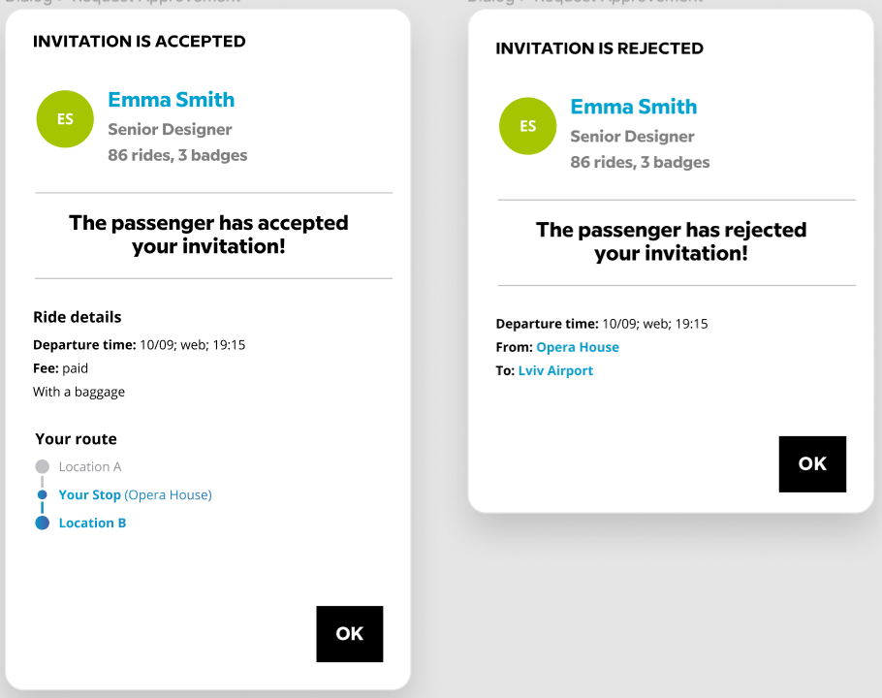Click the blue destination indicator for Location B

(x=43, y=523)
